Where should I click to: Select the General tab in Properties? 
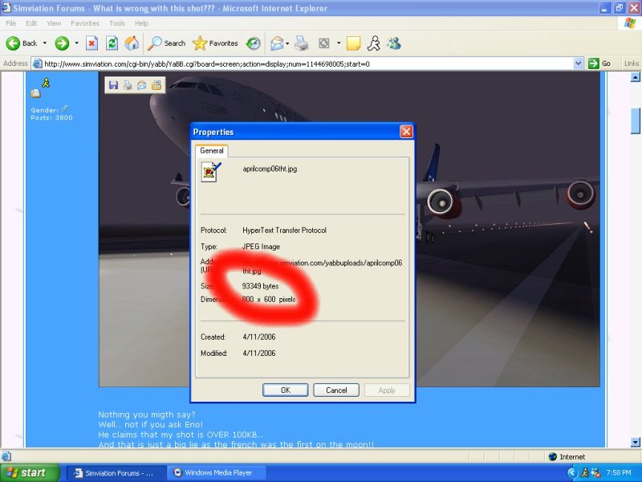pos(212,150)
